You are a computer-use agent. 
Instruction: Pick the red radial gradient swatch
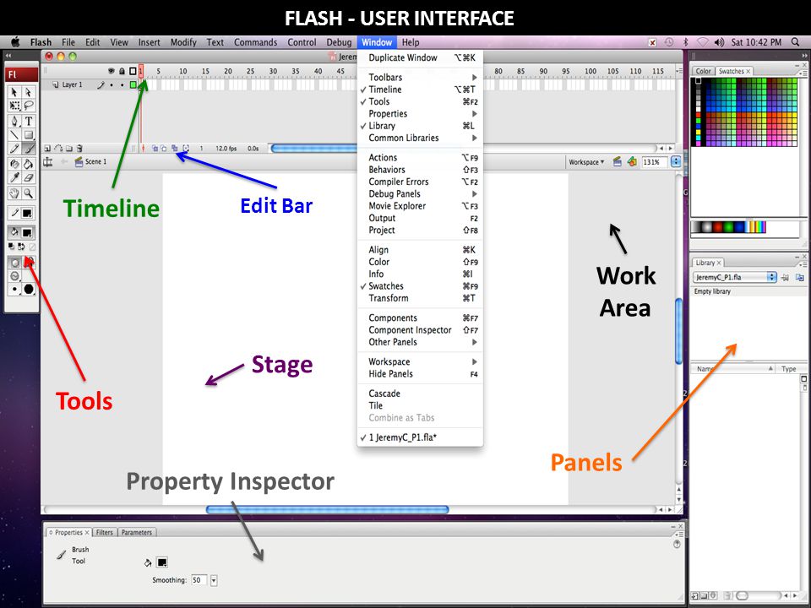[x=718, y=227]
